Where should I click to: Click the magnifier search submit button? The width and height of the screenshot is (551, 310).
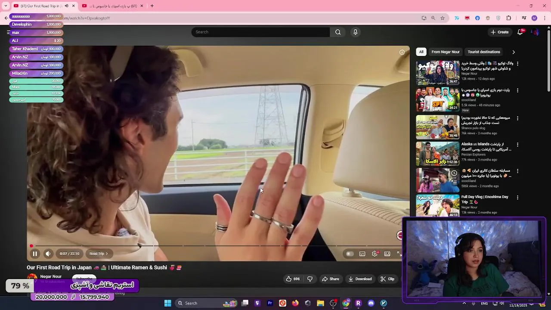(338, 32)
